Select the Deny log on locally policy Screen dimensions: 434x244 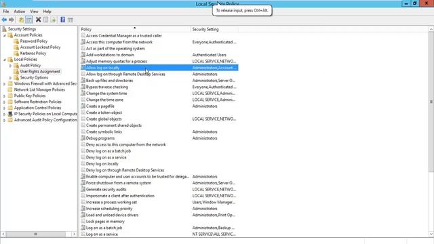click(x=102, y=164)
